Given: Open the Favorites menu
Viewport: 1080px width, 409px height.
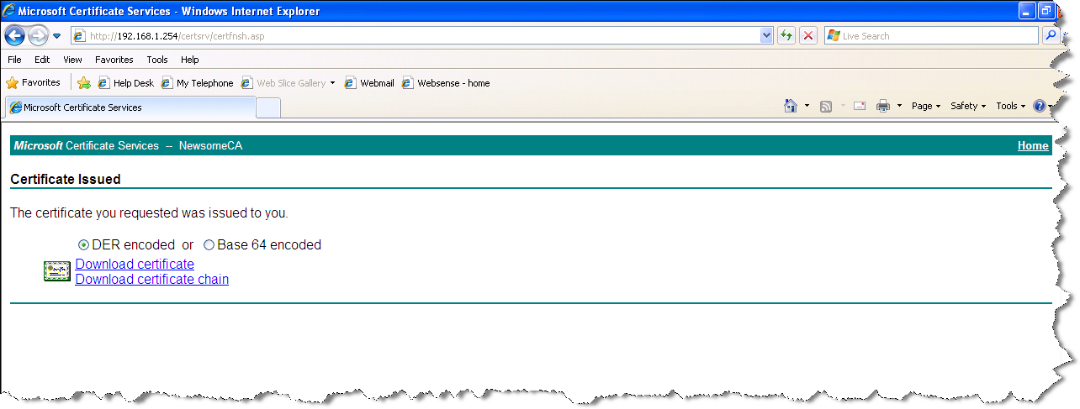Looking at the screenshot, I should click(114, 60).
